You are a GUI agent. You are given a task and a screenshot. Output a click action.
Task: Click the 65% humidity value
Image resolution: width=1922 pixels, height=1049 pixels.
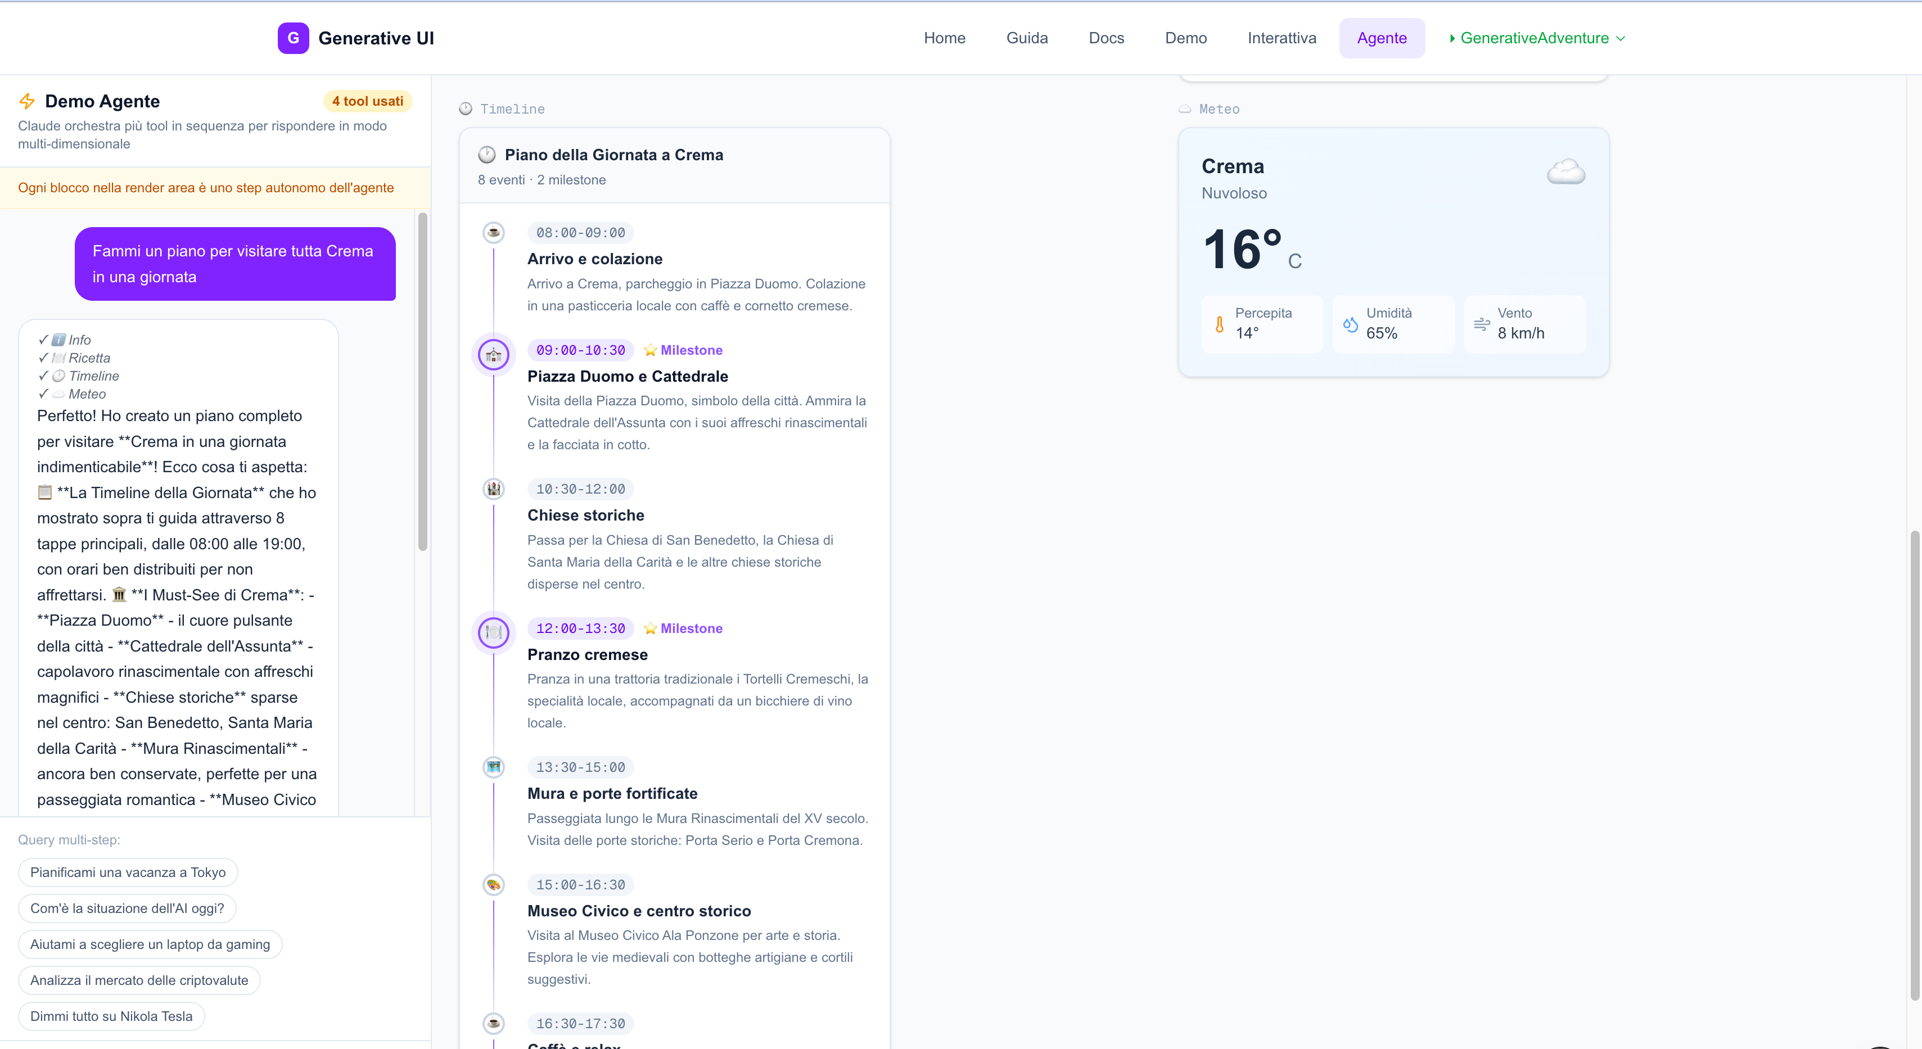tap(1382, 333)
